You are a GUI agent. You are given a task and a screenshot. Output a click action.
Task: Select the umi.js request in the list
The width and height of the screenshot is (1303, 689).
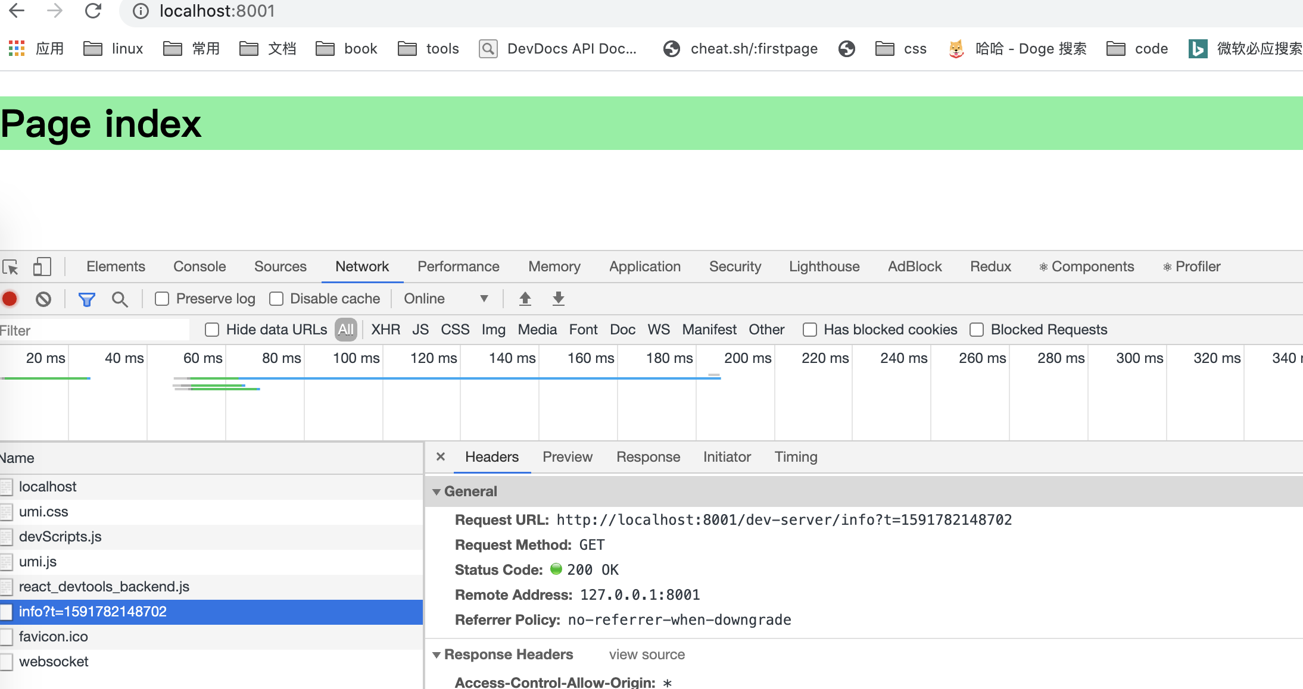point(38,561)
